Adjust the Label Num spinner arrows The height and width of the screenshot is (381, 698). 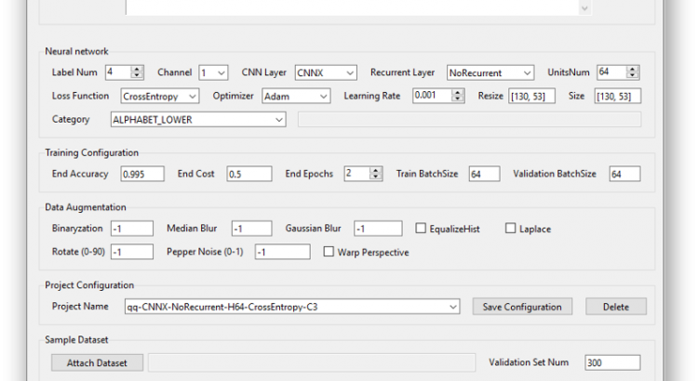138,72
